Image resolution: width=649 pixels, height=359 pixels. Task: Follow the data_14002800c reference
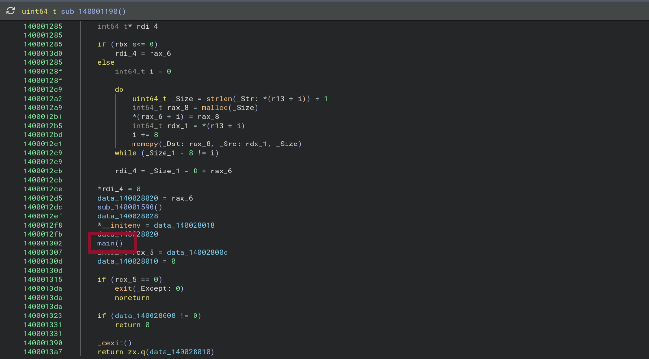(x=197, y=253)
